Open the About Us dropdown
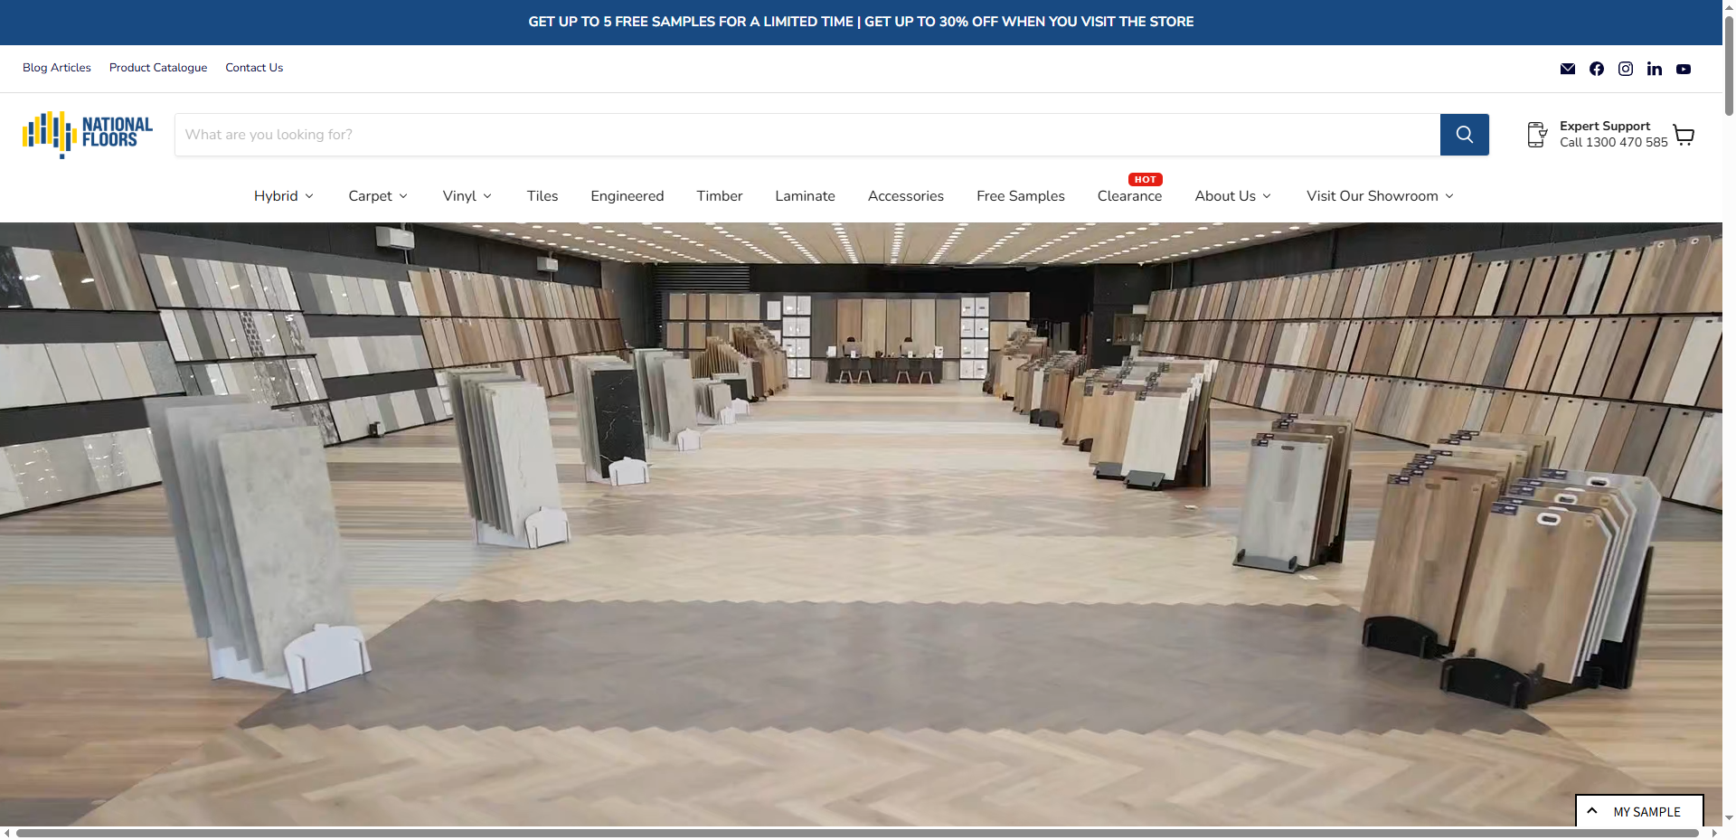The image size is (1736, 840). tap(1232, 196)
